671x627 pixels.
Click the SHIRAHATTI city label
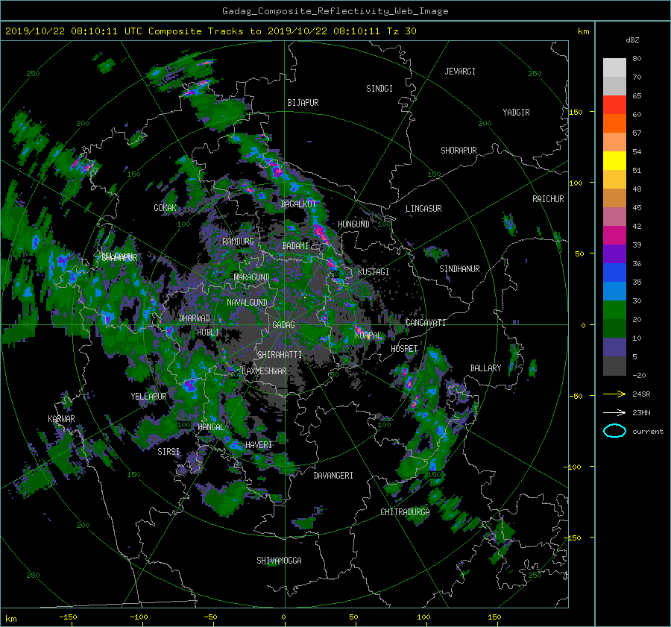pos(280,355)
